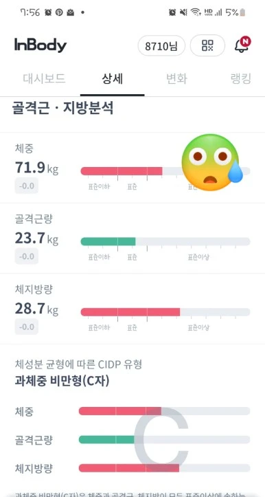Open notifications bell icon
The width and height of the screenshot is (265, 497).
(x=242, y=45)
